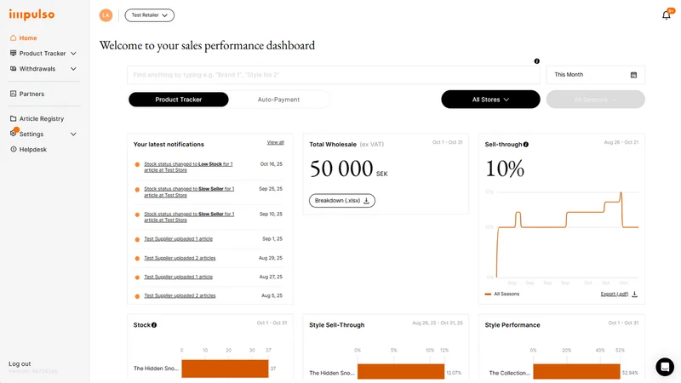This screenshot has height=383, width=681.
Task: Click the All Seasons legend entry in chart
Action: point(502,294)
